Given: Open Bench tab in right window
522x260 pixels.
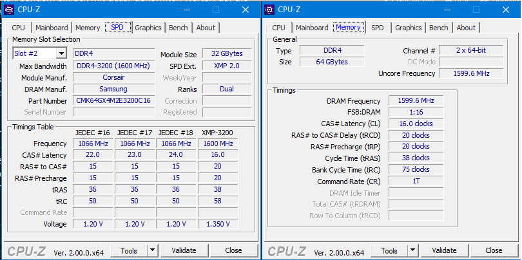Looking at the screenshot, I should (x=438, y=28).
